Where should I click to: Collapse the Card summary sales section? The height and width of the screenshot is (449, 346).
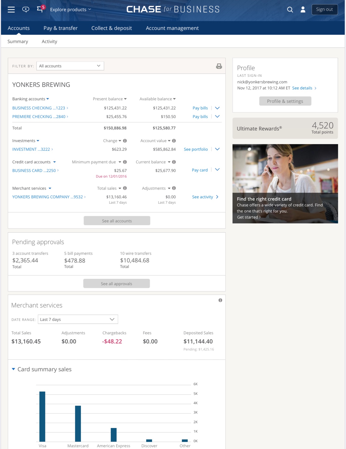click(x=13, y=369)
